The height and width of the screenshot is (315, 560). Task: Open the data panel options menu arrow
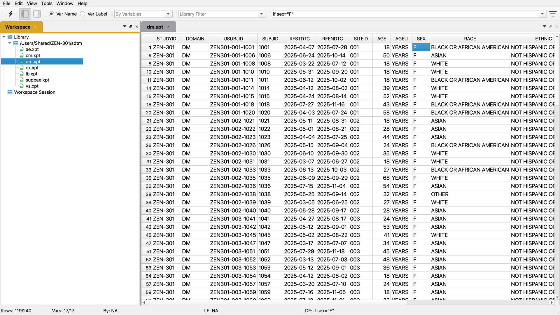(544, 27)
